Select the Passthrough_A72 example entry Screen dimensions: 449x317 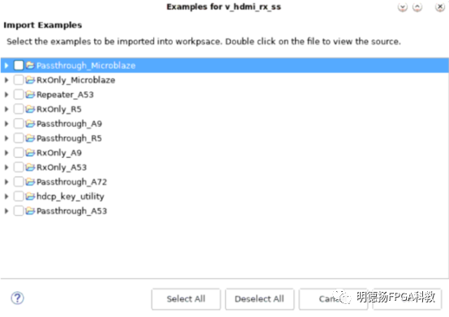coord(71,182)
